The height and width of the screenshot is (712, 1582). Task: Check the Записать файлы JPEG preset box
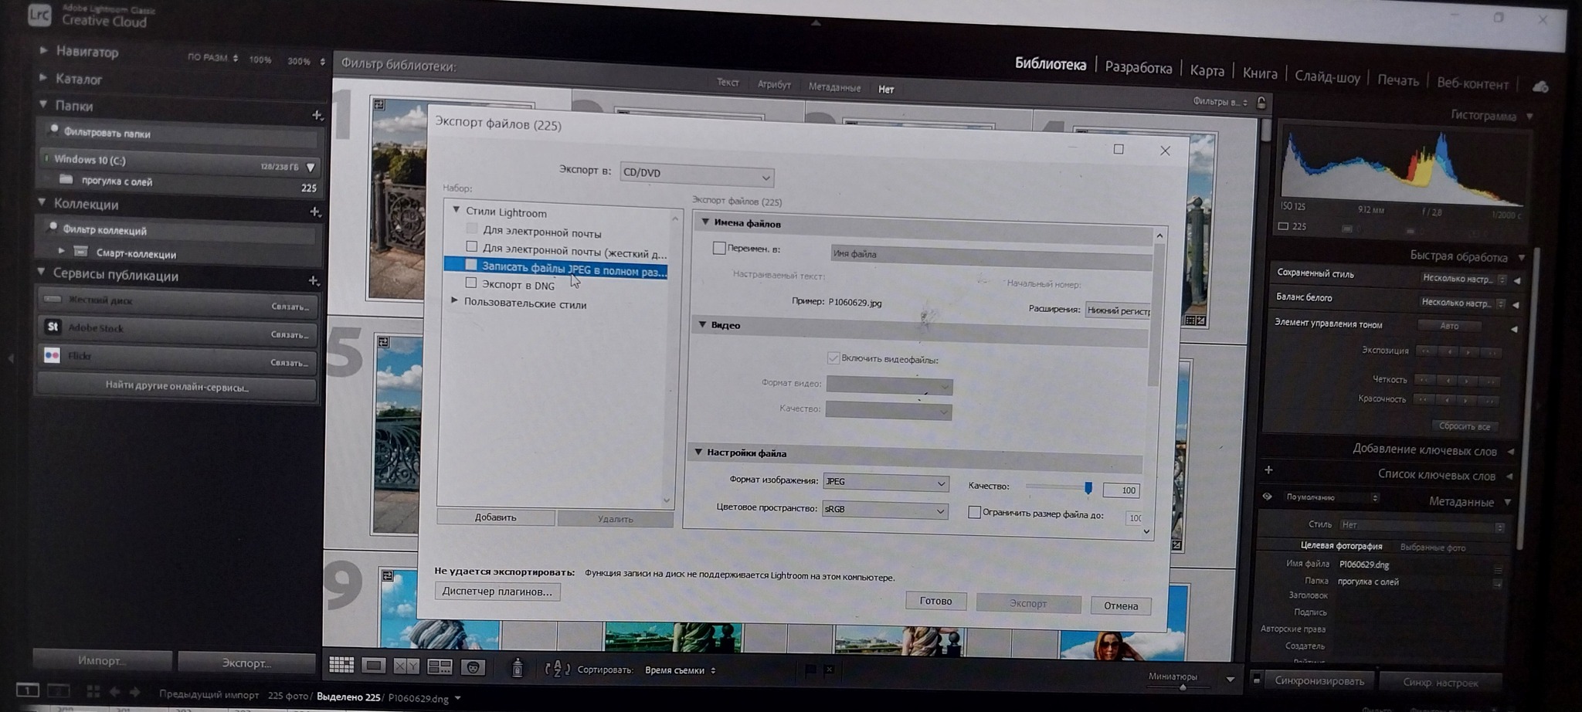pyautogui.click(x=470, y=265)
